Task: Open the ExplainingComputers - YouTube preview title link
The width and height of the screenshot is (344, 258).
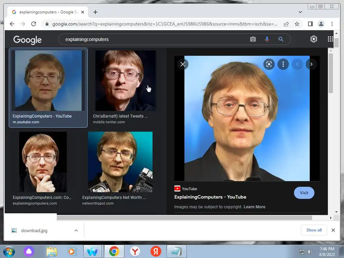Action: click(x=210, y=197)
